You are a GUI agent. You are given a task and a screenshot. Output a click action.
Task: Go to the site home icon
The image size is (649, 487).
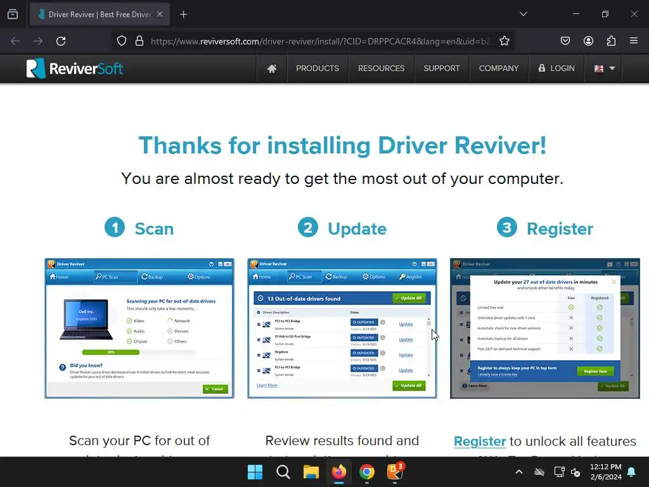(x=272, y=68)
